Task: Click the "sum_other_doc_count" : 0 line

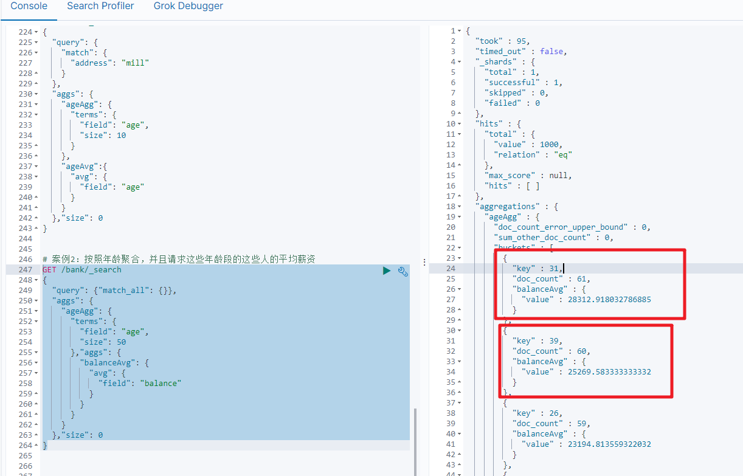Action: [554, 237]
